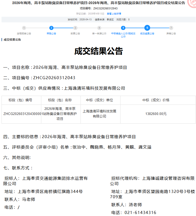
Task: Click step 1 circle 资格预审公告
Action: point(24,28)
